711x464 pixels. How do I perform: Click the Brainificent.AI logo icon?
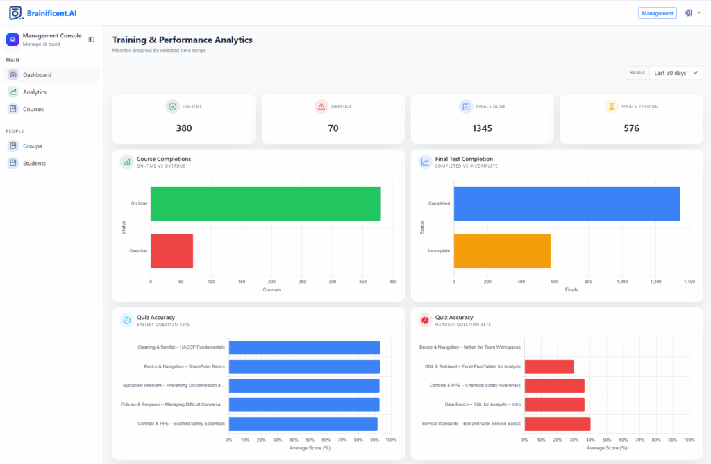(15, 13)
